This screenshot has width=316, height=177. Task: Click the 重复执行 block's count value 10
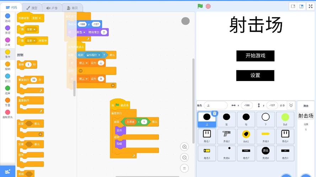34,80
